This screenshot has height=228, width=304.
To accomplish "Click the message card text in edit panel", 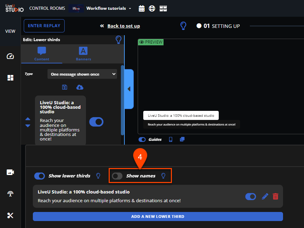I will point(60,121).
